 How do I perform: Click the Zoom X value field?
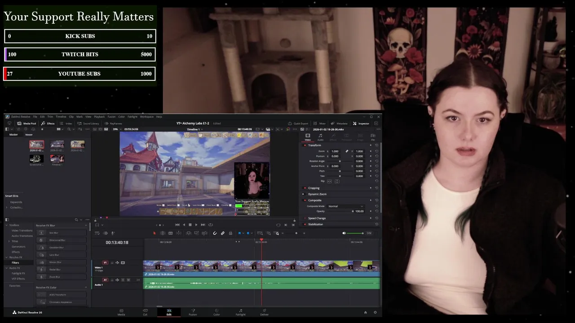point(335,151)
